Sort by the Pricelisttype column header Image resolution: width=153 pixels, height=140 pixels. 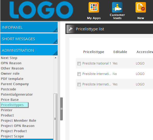click(94, 52)
